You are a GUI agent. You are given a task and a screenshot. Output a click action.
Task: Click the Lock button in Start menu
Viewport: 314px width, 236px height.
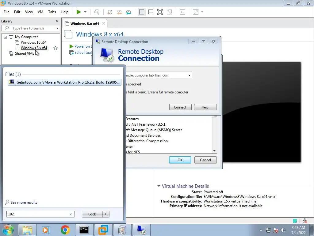pos(92,214)
